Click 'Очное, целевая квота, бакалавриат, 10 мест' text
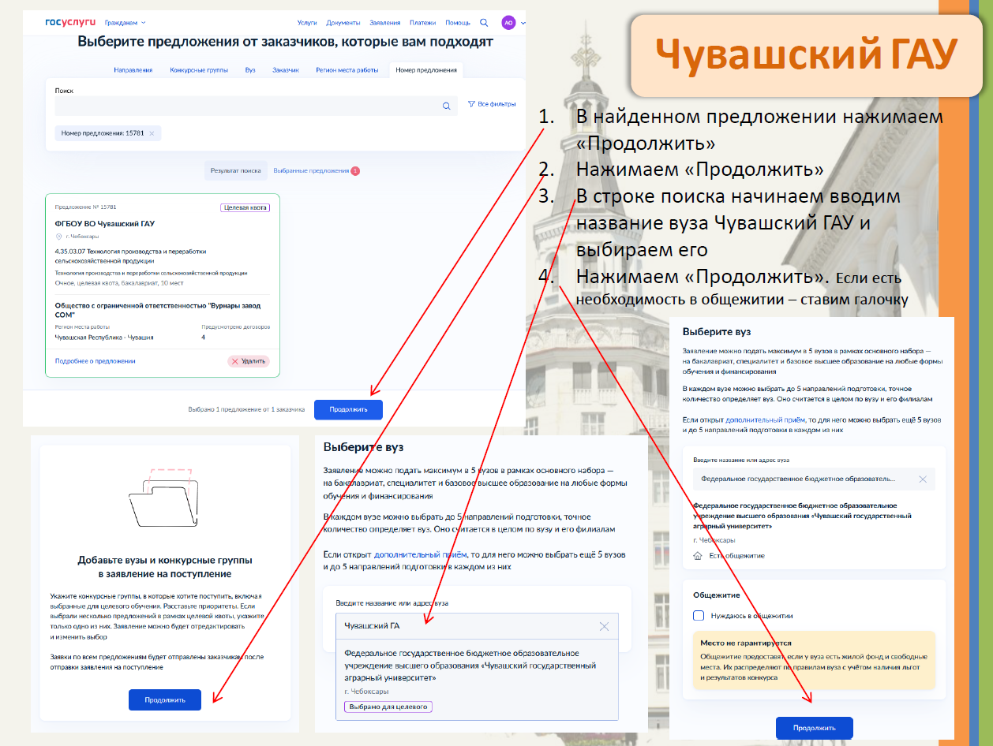This screenshot has height=746, width=993. coord(119,282)
